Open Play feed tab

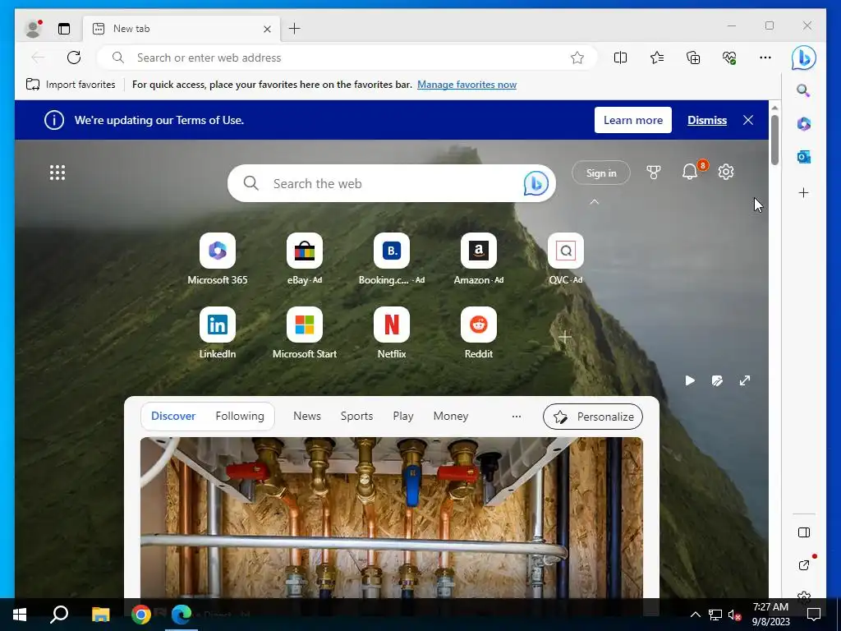click(402, 416)
